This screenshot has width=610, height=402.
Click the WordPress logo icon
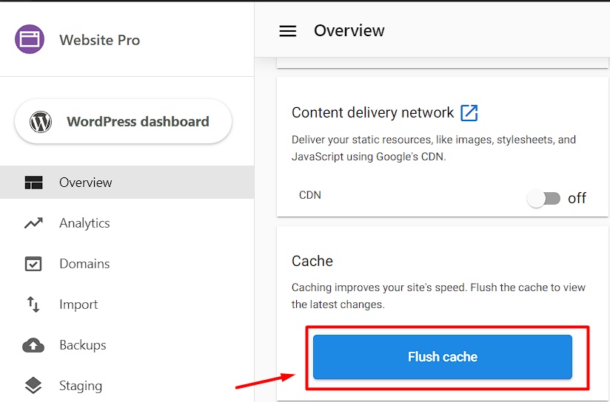pyautogui.click(x=41, y=122)
